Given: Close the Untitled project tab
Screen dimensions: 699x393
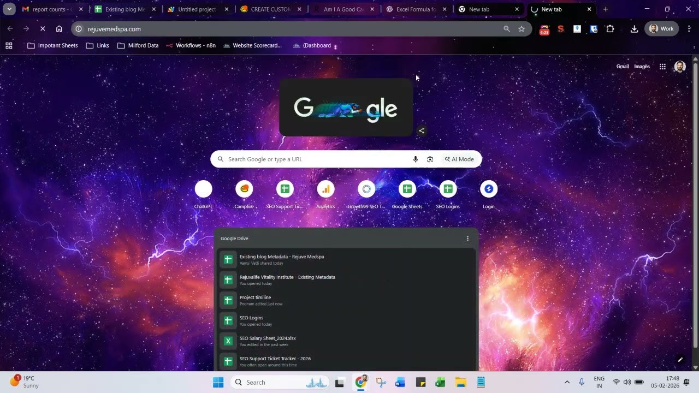Looking at the screenshot, I should tap(226, 9).
